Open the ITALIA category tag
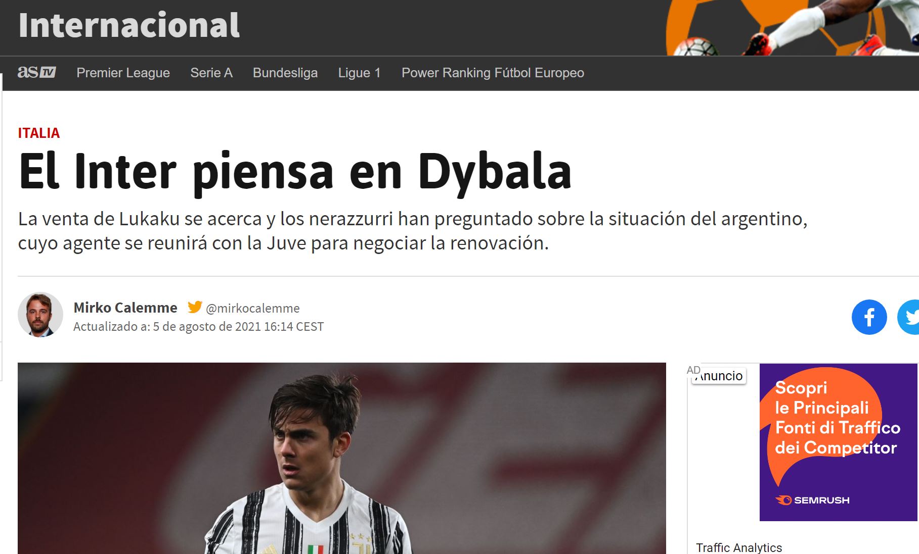Image resolution: width=919 pixels, height=554 pixels. click(39, 133)
